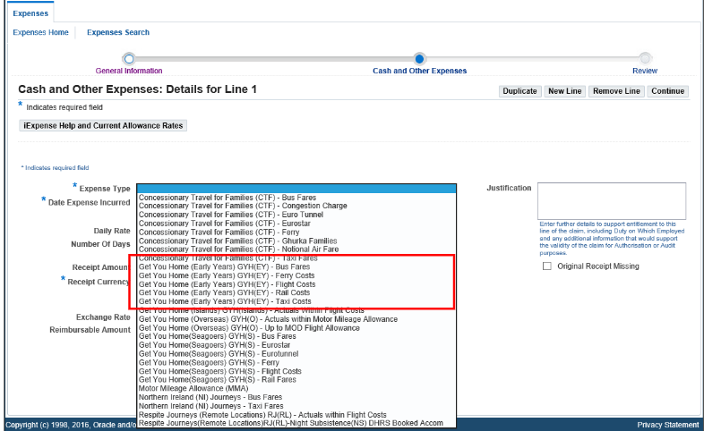The image size is (704, 431).
Task: Choose Get You Home (Early Years) Bus Fares
Action: [225, 267]
